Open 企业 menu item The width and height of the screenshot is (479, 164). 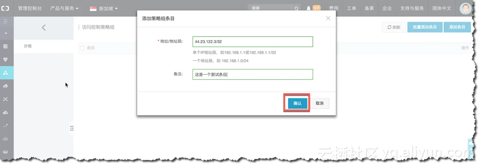pyautogui.click(x=387, y=8)
